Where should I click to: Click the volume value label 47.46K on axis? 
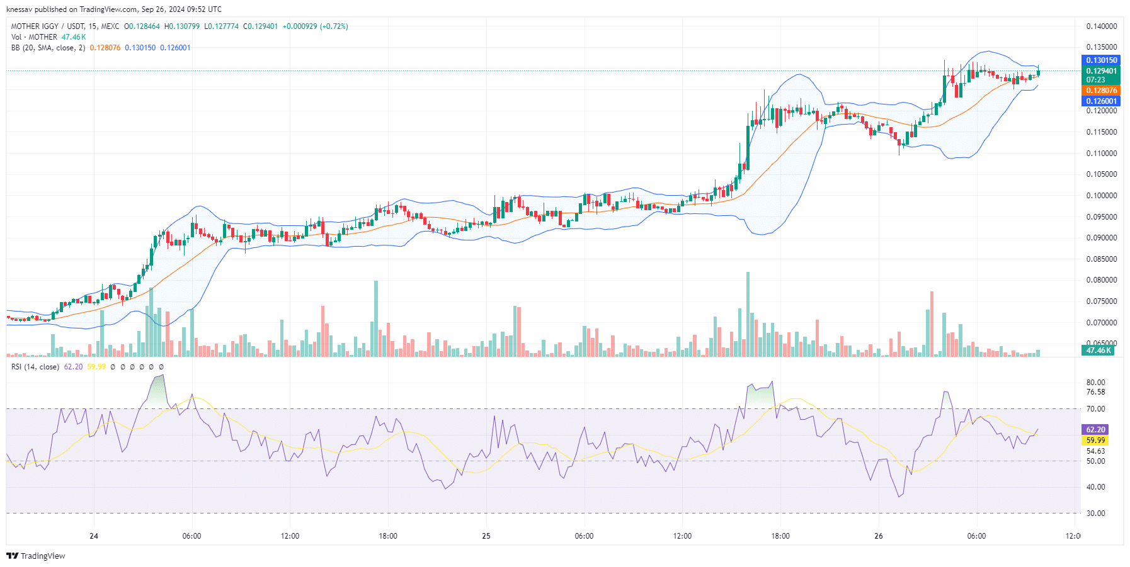(1099, 351)
